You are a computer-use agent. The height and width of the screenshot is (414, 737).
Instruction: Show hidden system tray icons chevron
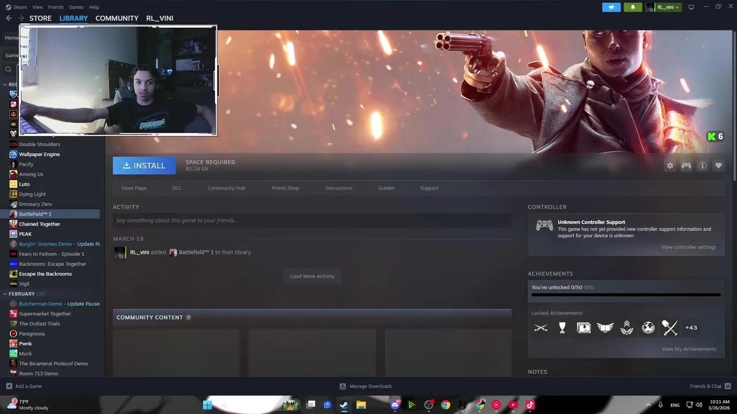tap(647, 405)
